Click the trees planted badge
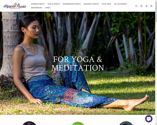The image size is (157, 125). pos(126,123)
